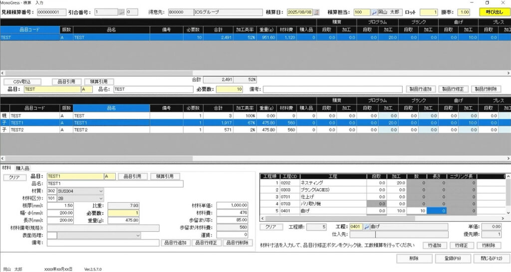This screenshot has width=511, height=272.
Task: Open the 表面処理 dropdown list
Action: (138, 236)
